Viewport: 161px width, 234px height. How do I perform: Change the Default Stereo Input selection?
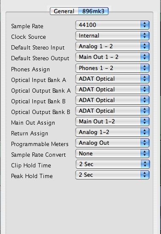(x=112, y=47)
